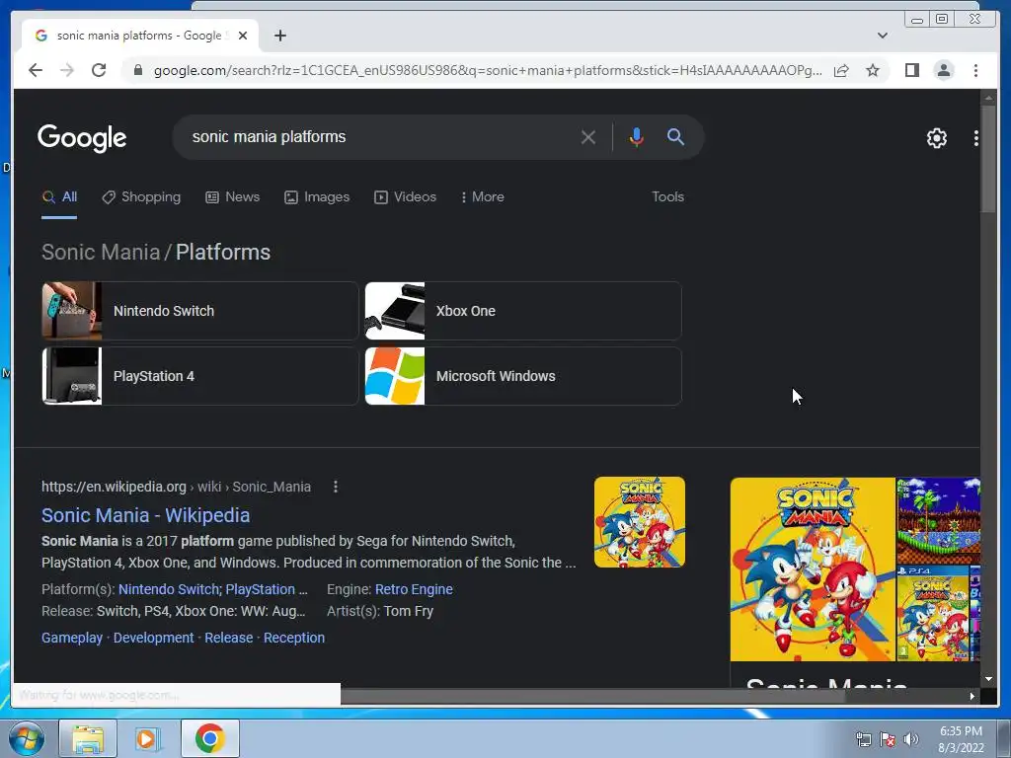Open the PlayStation 4 platform card

tap(199, 376)
